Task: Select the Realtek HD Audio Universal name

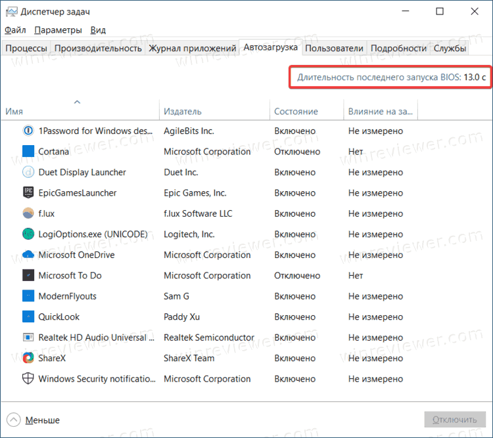Action: tap(96, 338)
